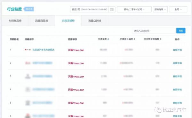The height and width of the screenshot is (118, 192).
Task: Click the blue badge next to 行业粒度
Action: (x=29, y=9)
